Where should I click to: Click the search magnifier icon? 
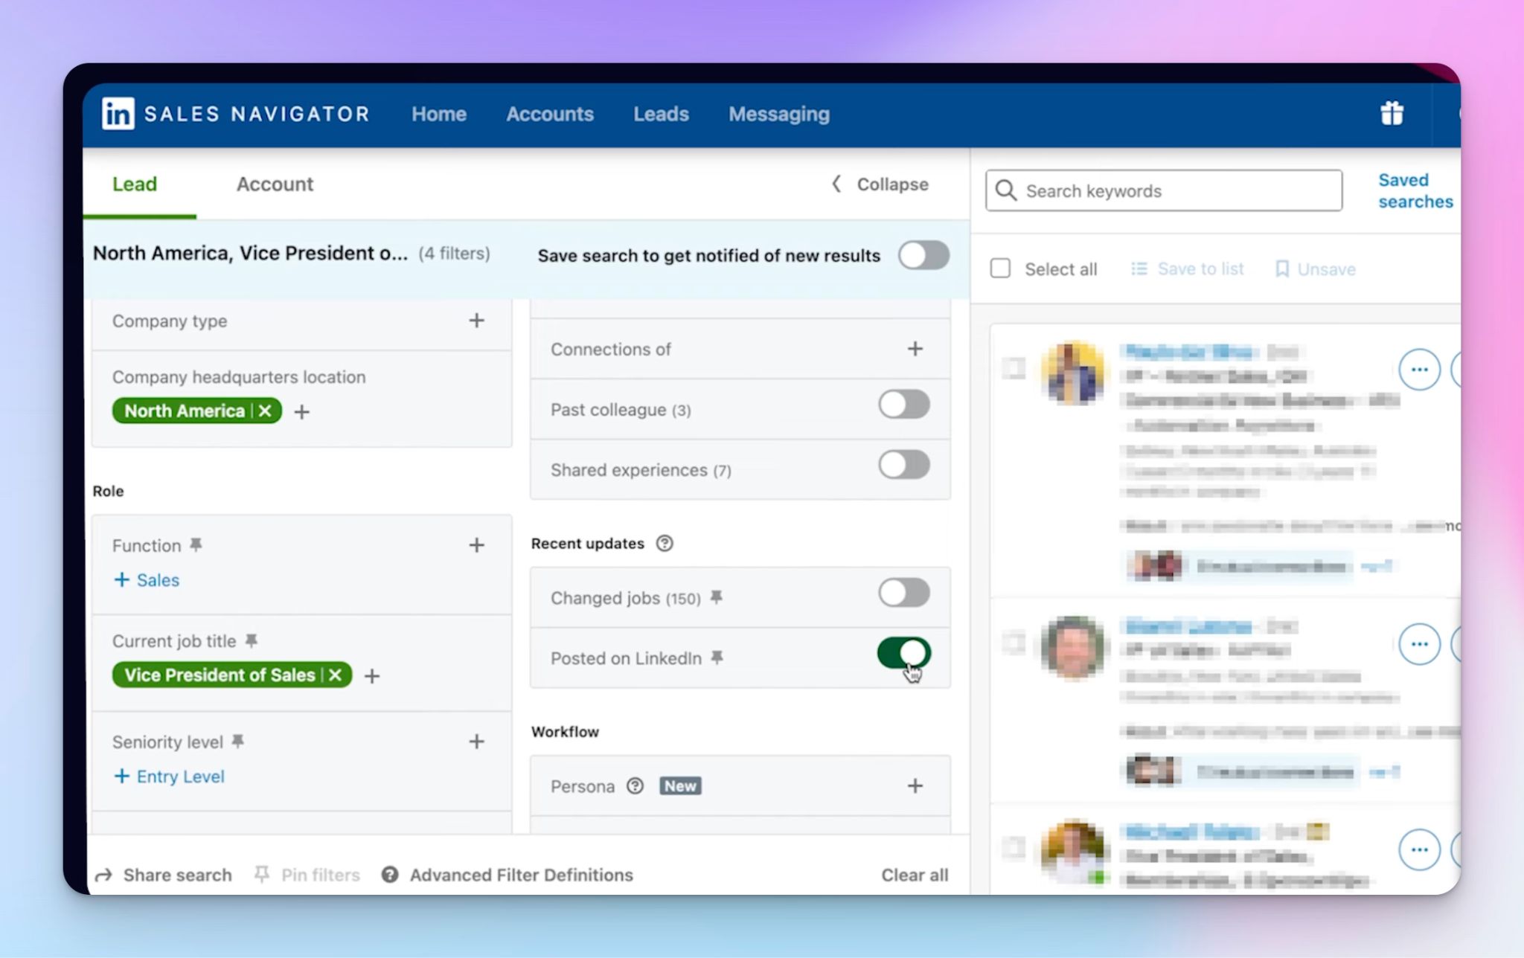tap(1006, 190)
